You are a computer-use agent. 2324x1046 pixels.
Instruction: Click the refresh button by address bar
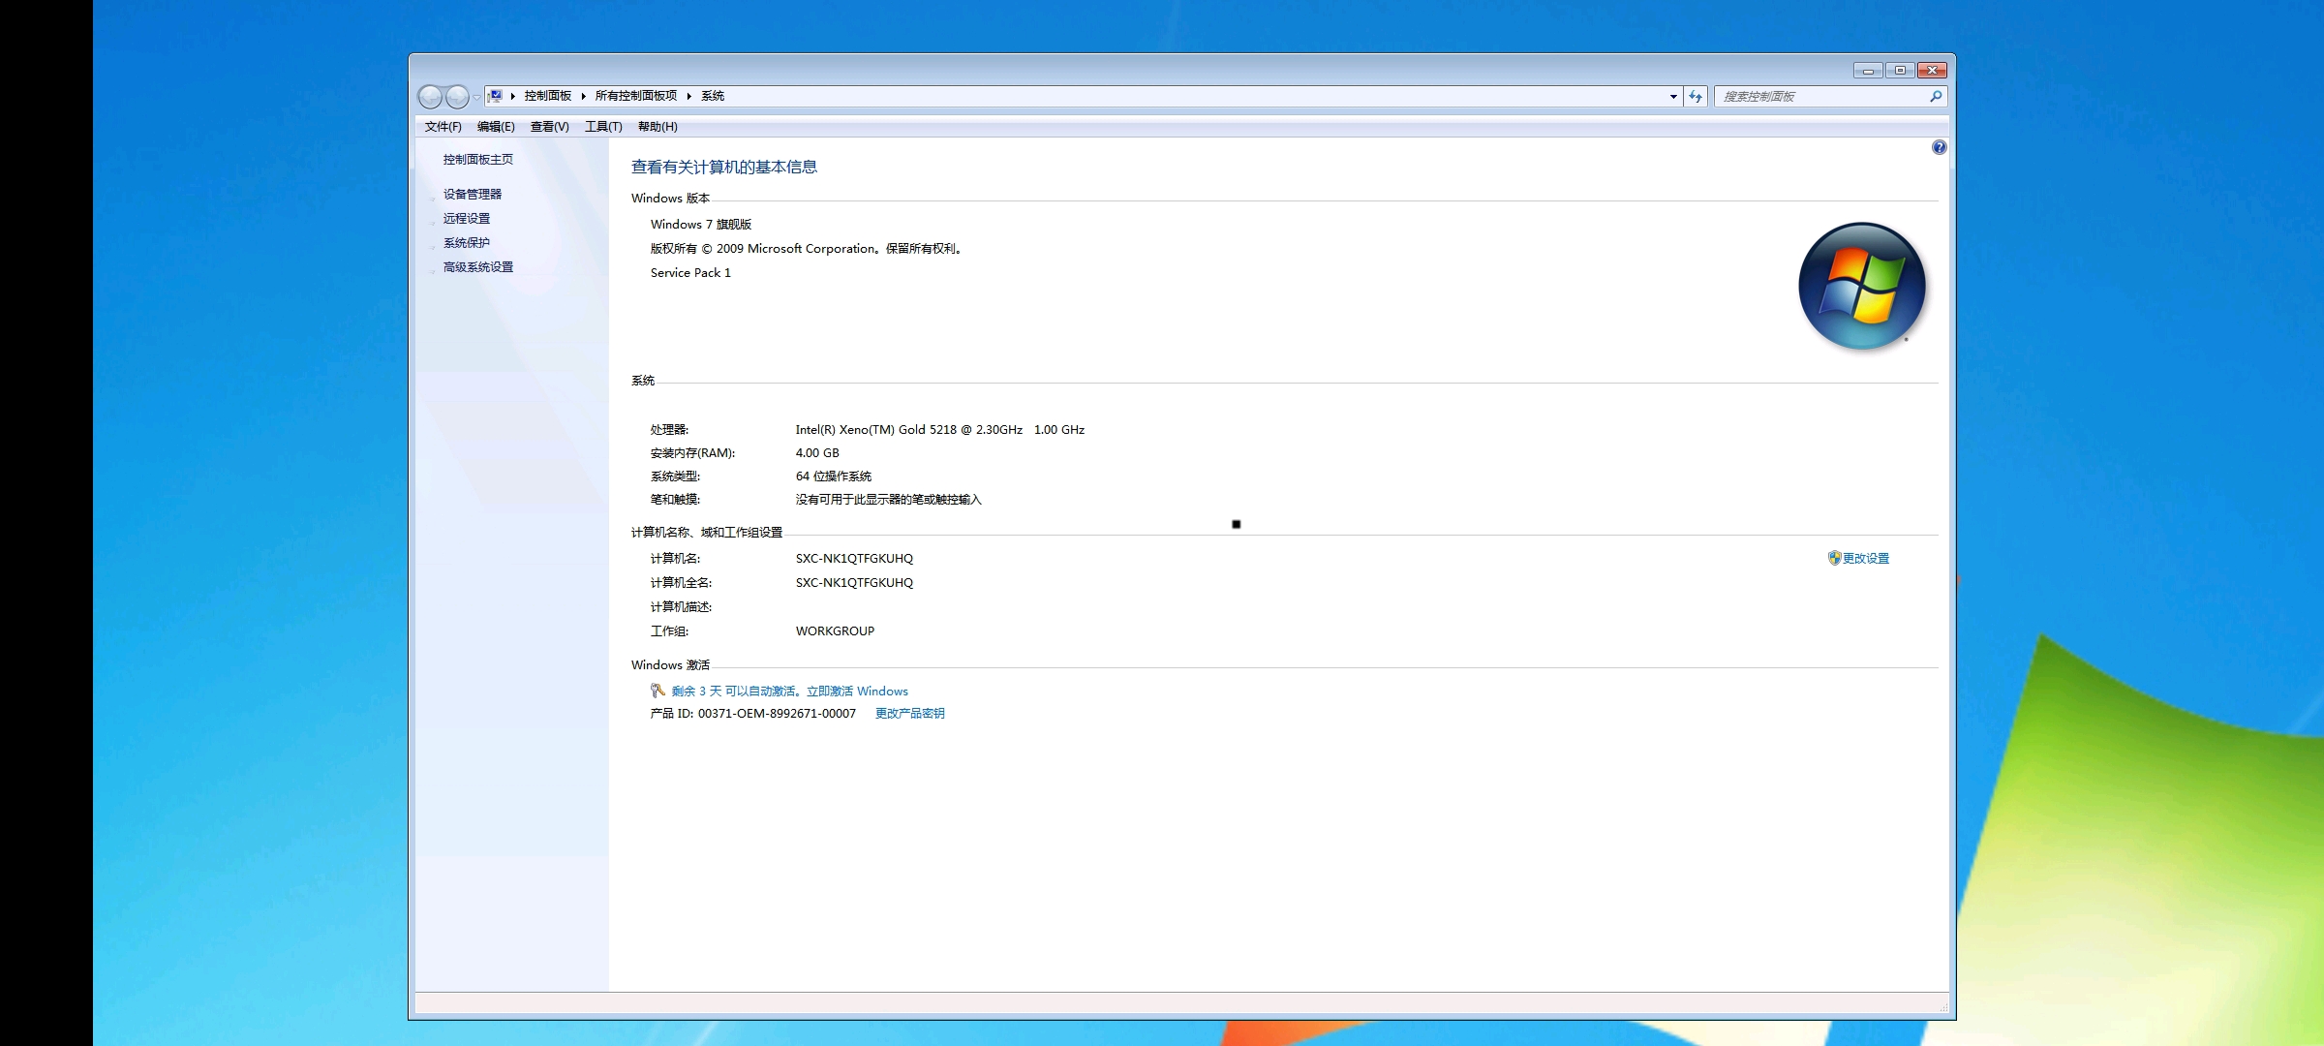pyautogui.click(x=1696, y=97)
